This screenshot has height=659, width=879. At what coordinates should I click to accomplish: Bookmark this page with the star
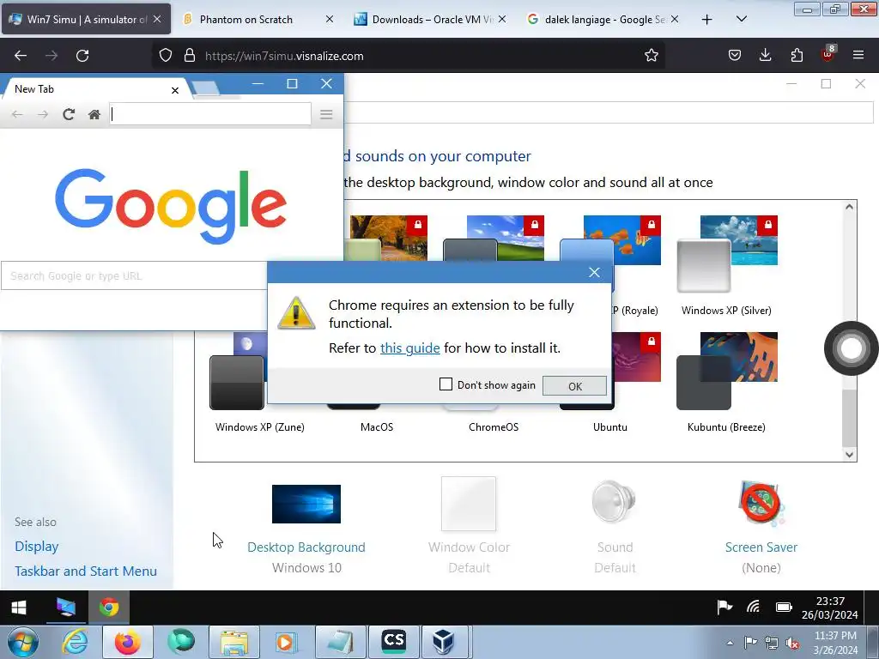(x=651, y=56)
